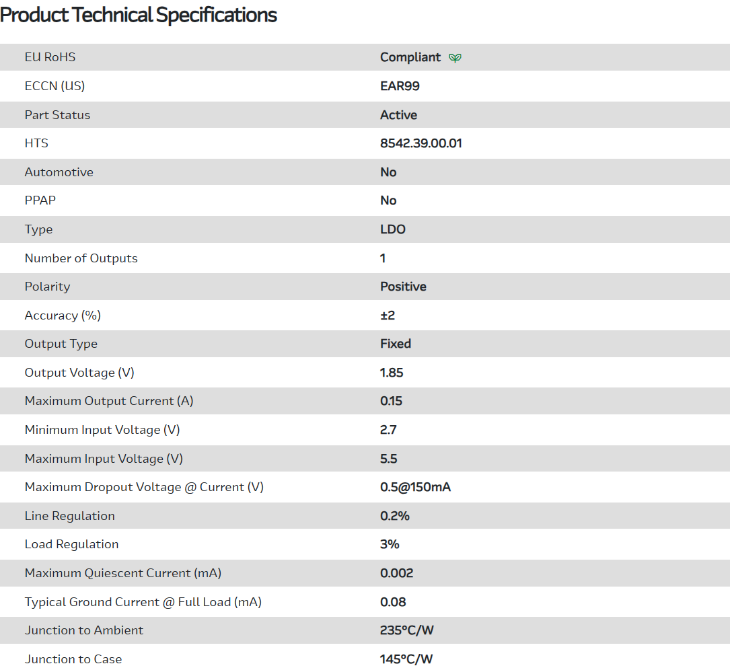This screenshot has width=730, height=670.
Task: Click the Automotive row label
Action: (59, 172)
